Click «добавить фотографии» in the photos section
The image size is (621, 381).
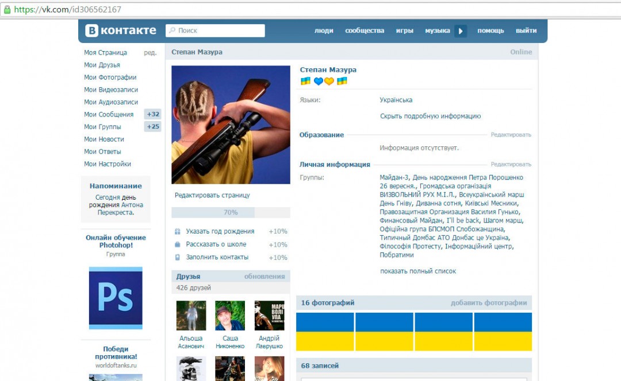489,302
